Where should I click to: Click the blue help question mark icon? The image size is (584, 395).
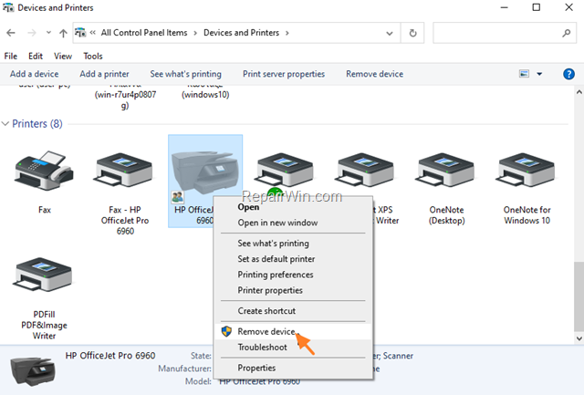pos(568,74)
